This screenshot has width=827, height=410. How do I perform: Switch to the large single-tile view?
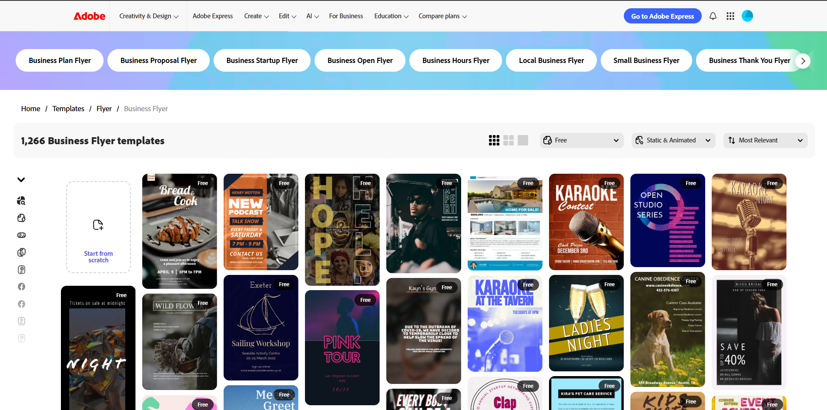point(522,140)
